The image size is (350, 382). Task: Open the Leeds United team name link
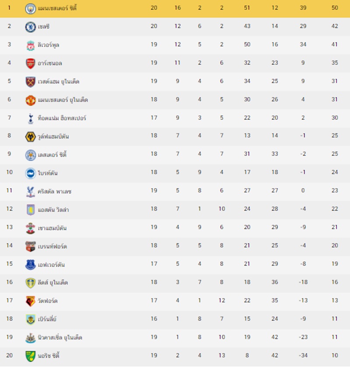click(x=53, y=283)
